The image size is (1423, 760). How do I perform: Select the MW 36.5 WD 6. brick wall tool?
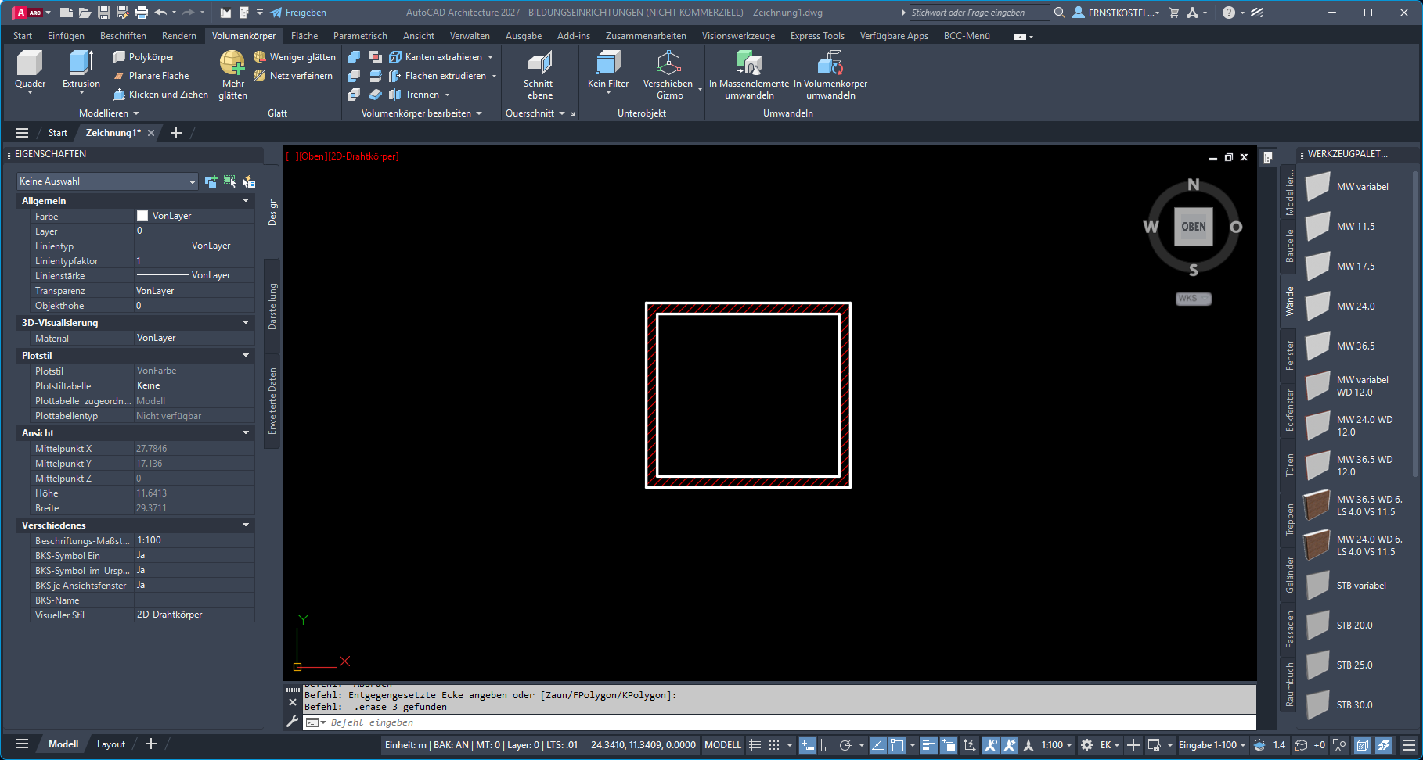click(x=1355, y=505)
